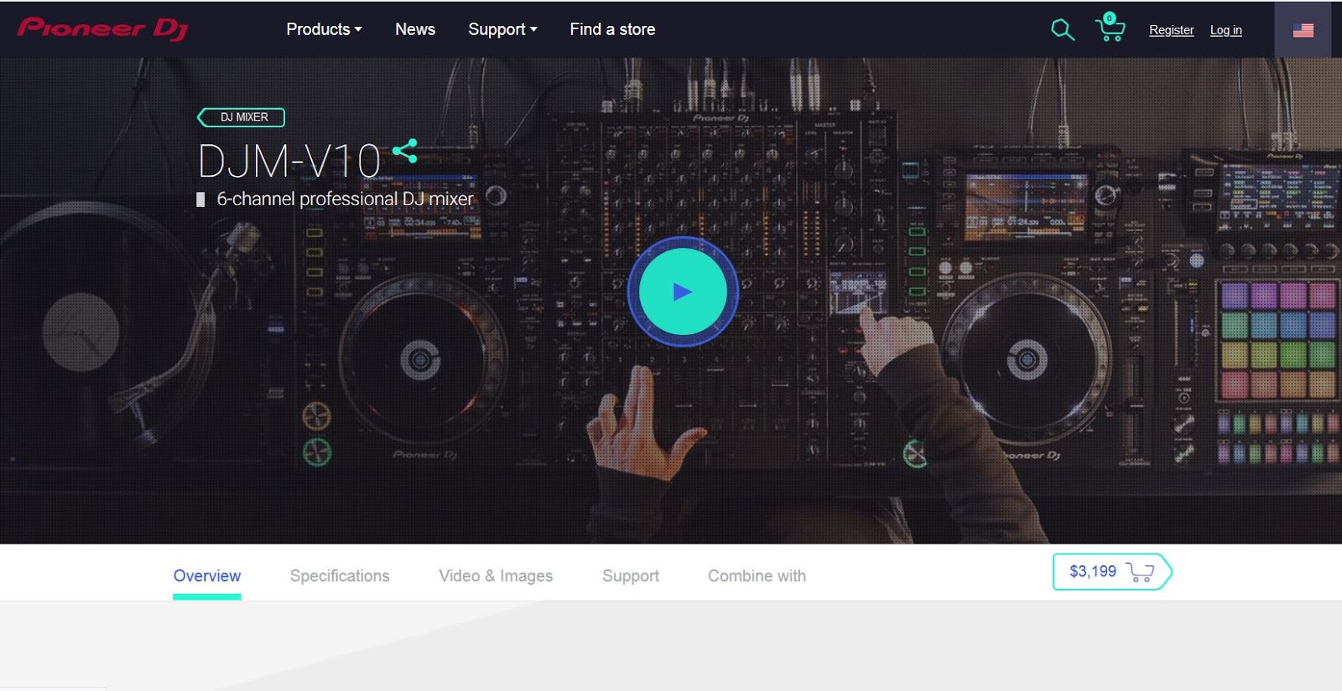Open the search magnifier icon
Viewport: 1342px width, 691px height.
click(x=1063, y=29)
